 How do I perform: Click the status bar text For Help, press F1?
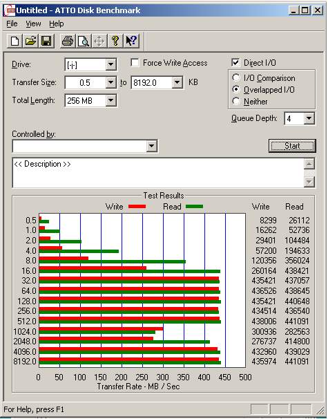point(34,409)
